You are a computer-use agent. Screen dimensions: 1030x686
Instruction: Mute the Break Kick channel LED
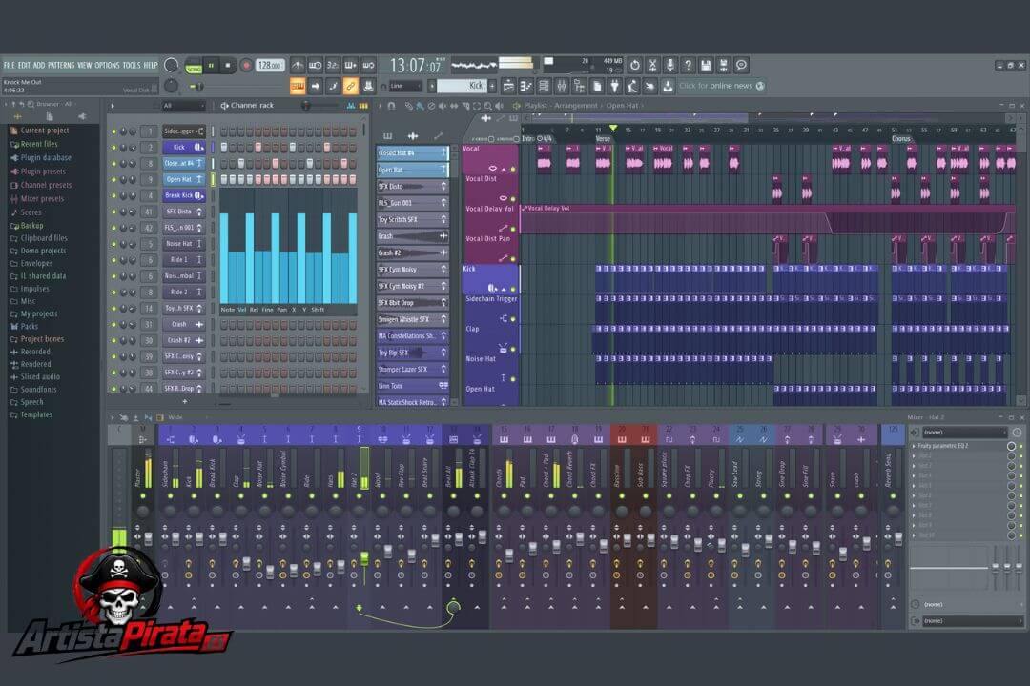[x=113, y=195]
